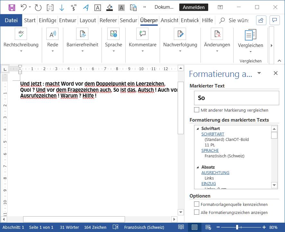Undo the last action
The height and width of the screenshot is (232, 285).
24,7
